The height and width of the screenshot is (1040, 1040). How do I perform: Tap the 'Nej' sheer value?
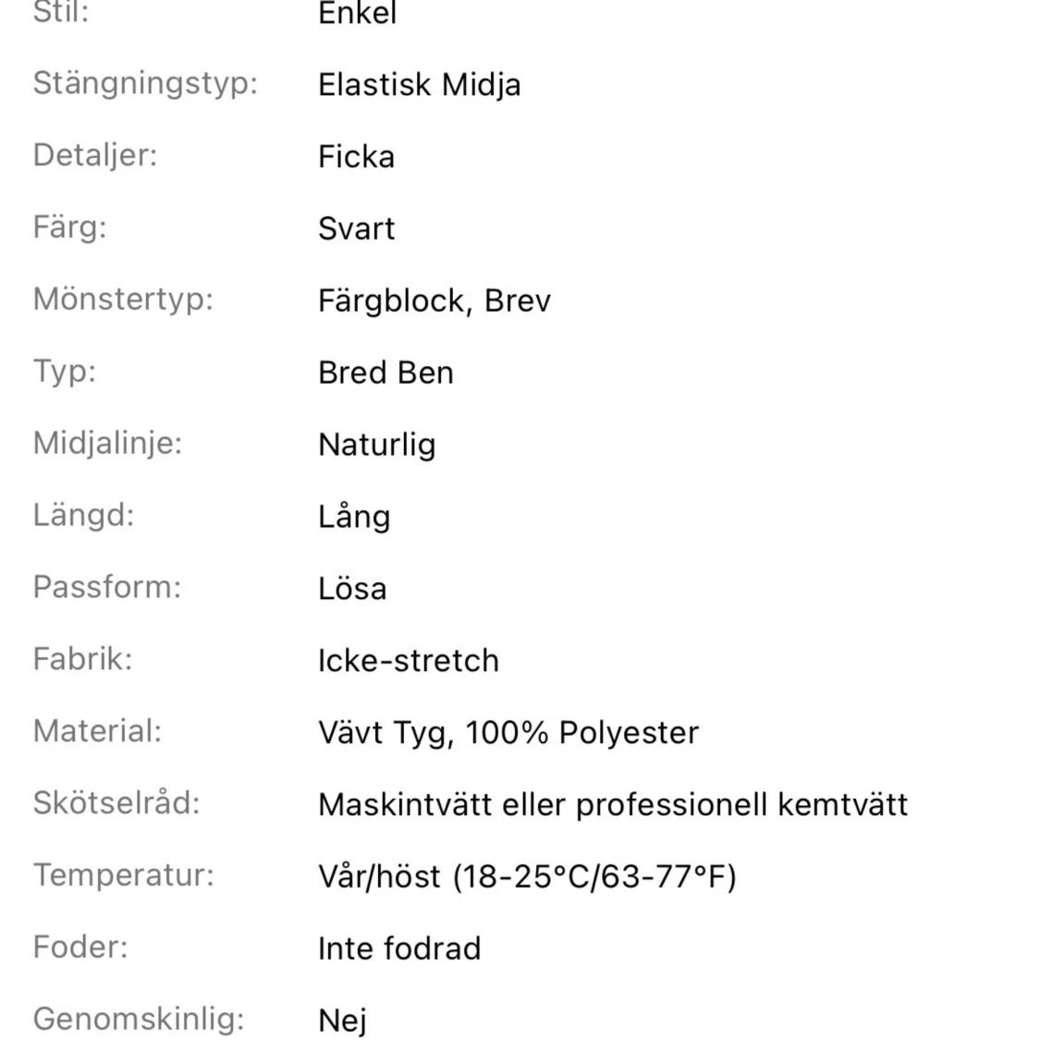pyautogui.click(x=342, y=1022)
